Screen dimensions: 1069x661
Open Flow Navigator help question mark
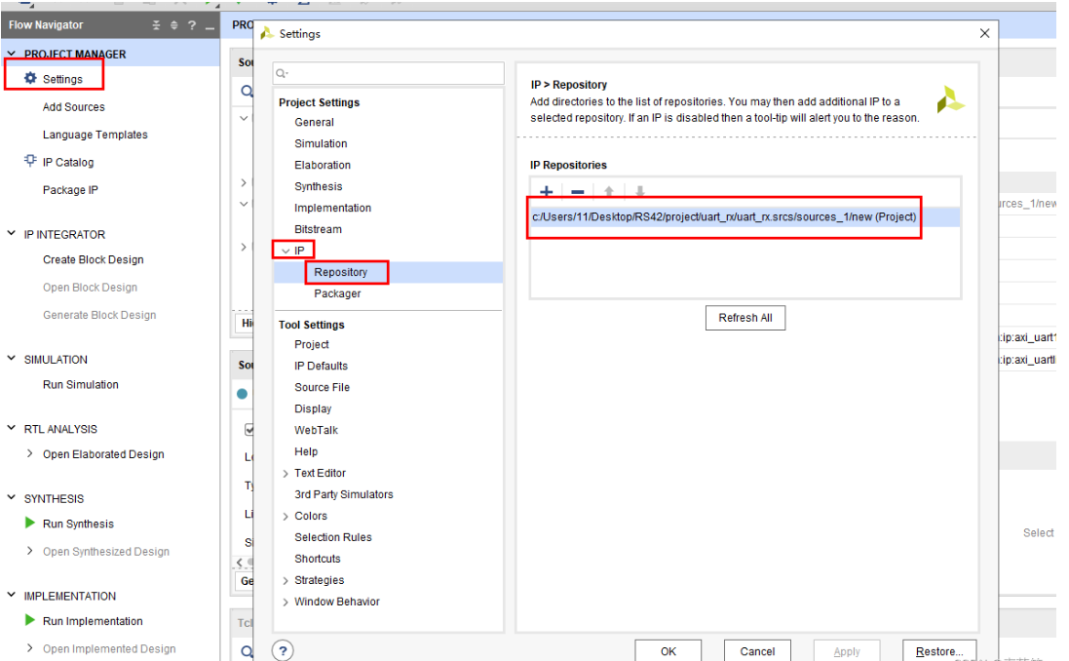pyautogui.click(x=192, y=25)
